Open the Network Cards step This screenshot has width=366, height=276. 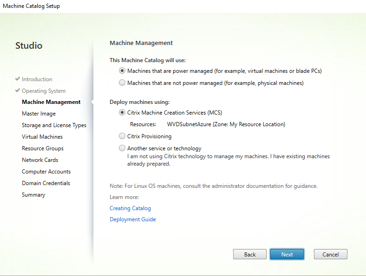click(x=40, y=160)
